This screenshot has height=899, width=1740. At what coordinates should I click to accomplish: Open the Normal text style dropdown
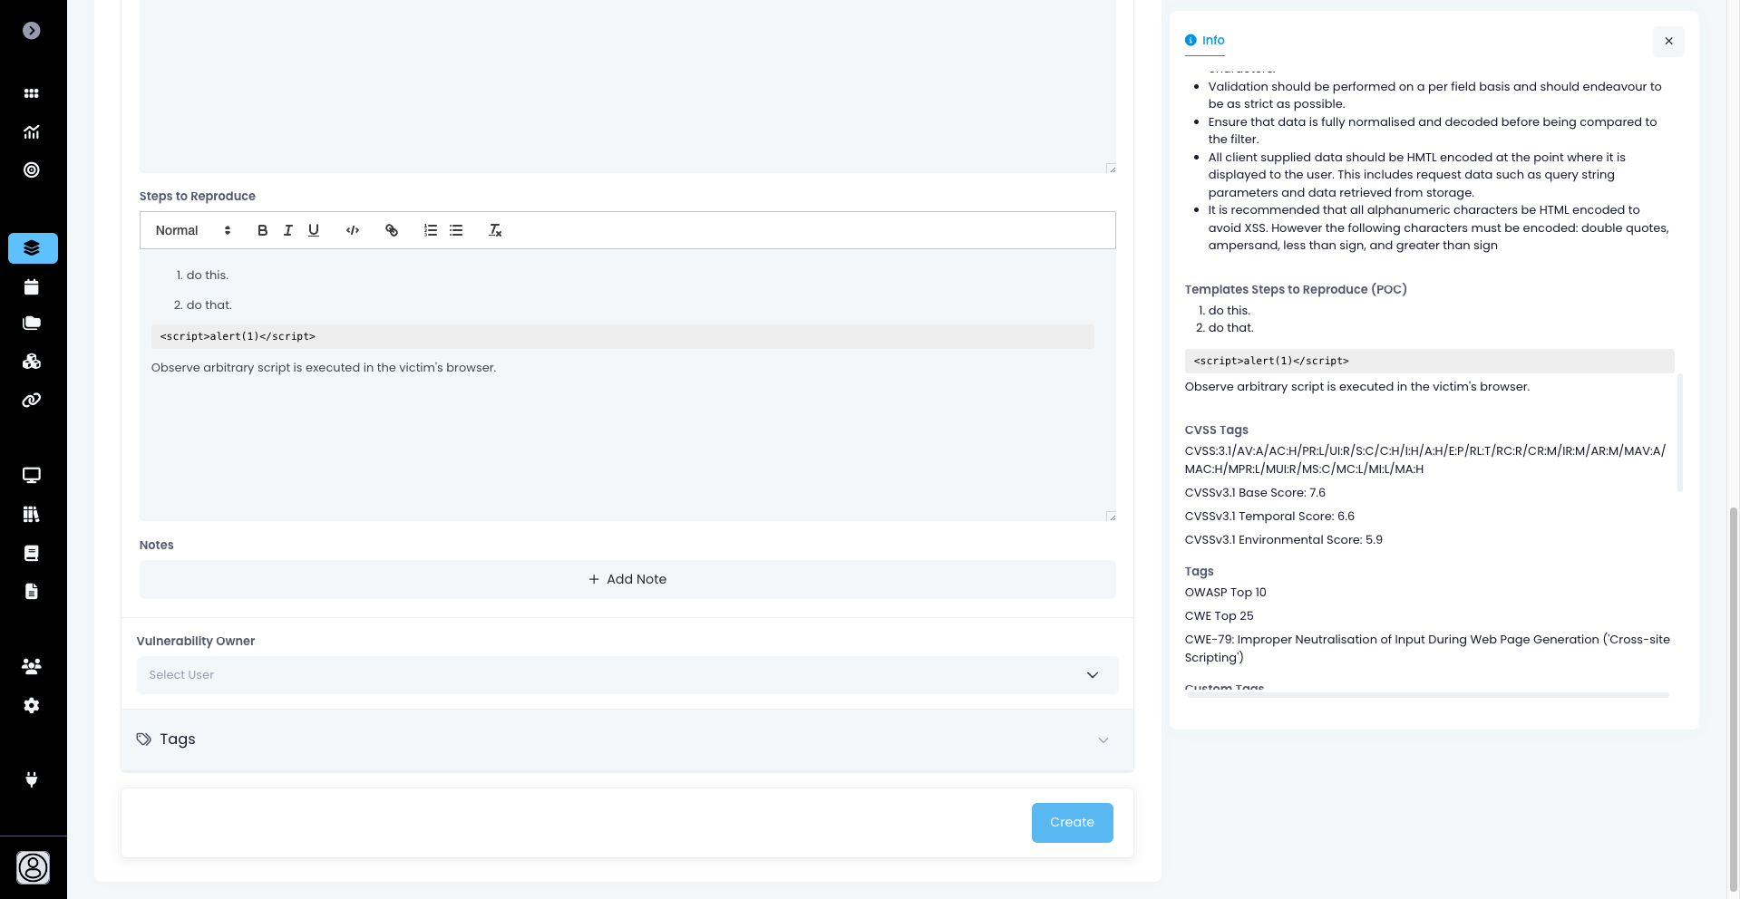point(193,230)
